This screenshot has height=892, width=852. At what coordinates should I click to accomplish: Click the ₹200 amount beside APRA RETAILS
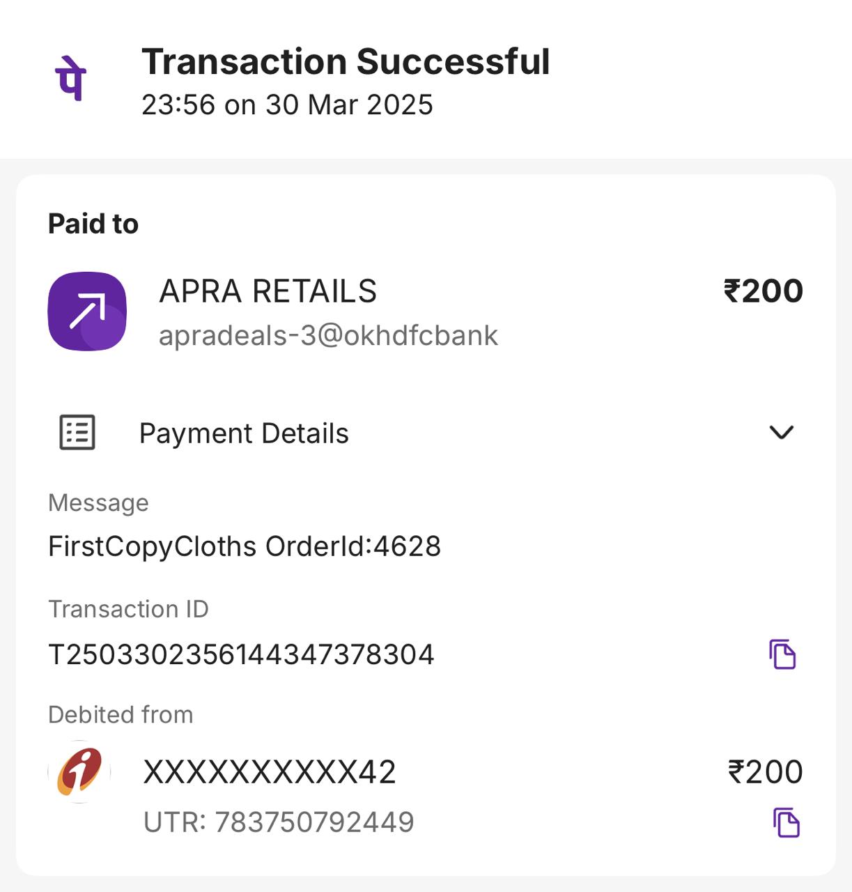[763, 291]
